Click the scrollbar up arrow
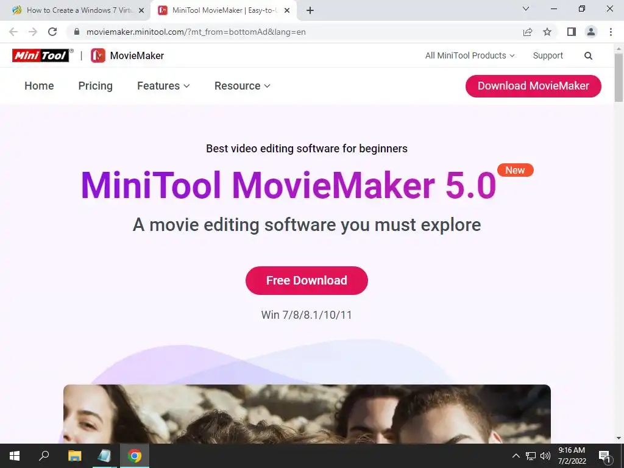Screen dimensions: 624x468 coord(619,48)
